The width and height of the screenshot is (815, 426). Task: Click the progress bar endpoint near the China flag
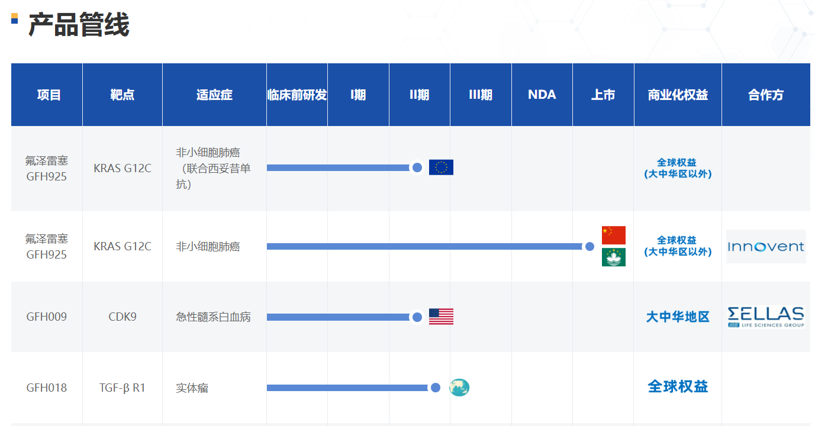tap(589, 246)
